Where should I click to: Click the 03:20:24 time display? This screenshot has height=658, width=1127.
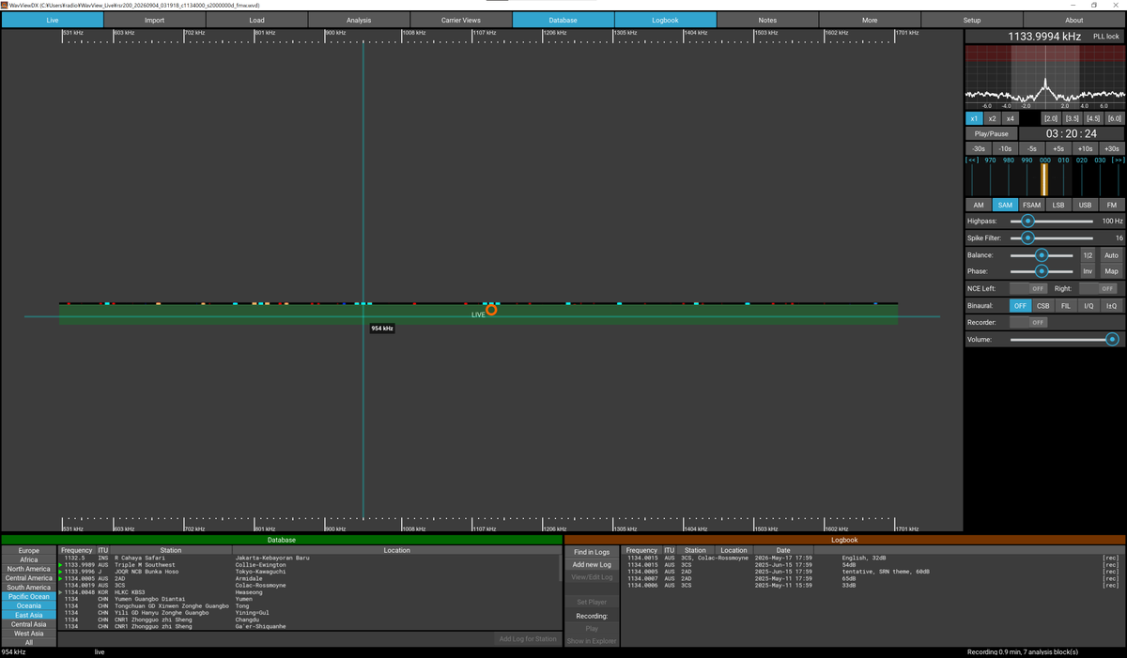coord(1071,133)
